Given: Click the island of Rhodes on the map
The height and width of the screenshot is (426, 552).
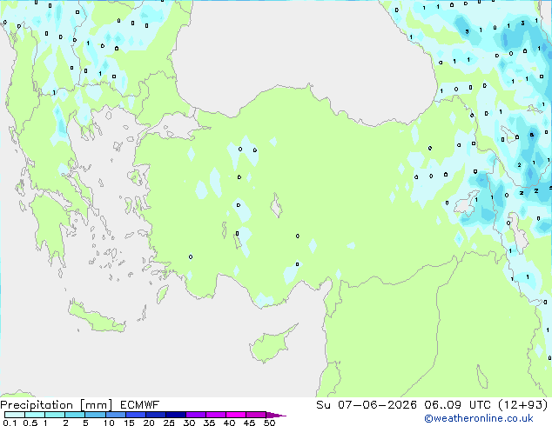Looking at the screenshot, I should (162, 294).
